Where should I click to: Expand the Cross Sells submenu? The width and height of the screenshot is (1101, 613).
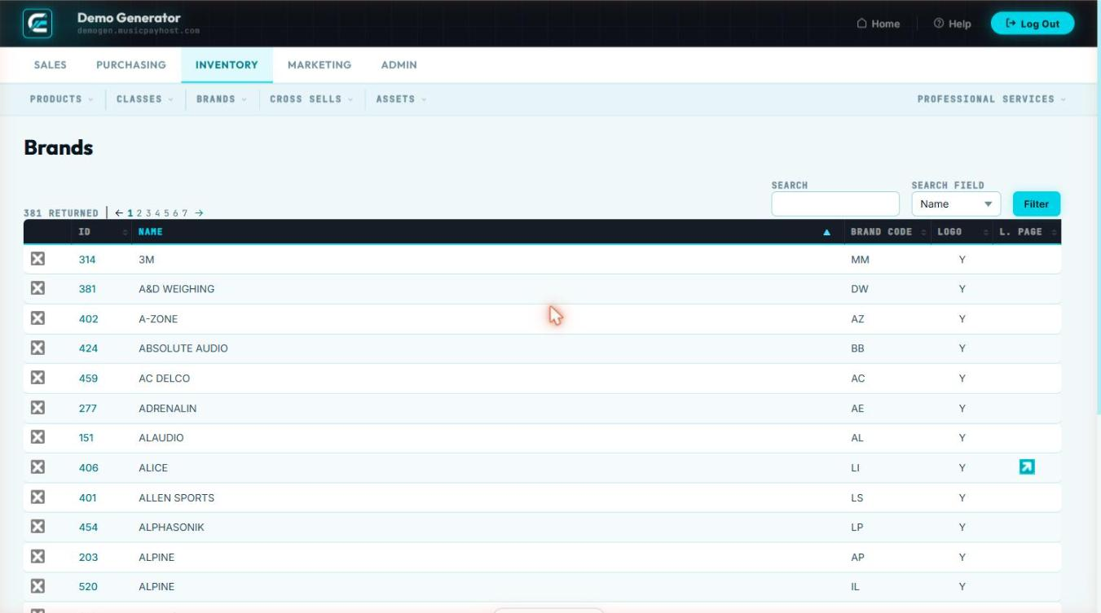pos(311,99)
